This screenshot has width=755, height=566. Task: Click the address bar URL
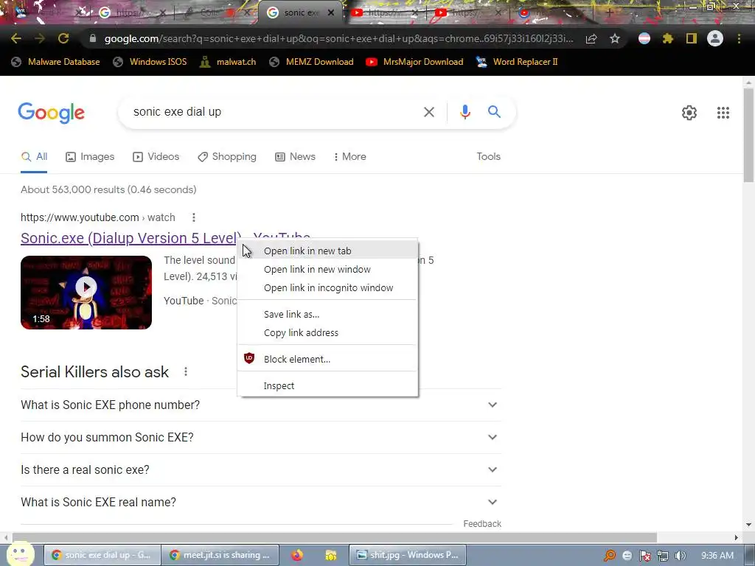click(x=338, y=38)
